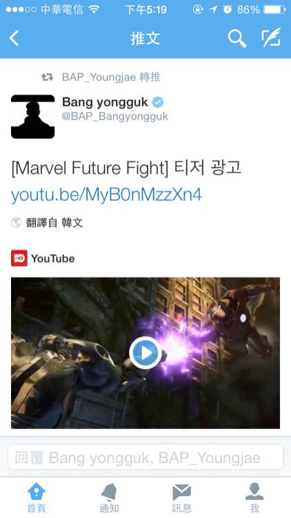Tap the Bang yongguk display name
Image resolution: width=291 pixels, height=518 pixels.
(x=105, y=102)
